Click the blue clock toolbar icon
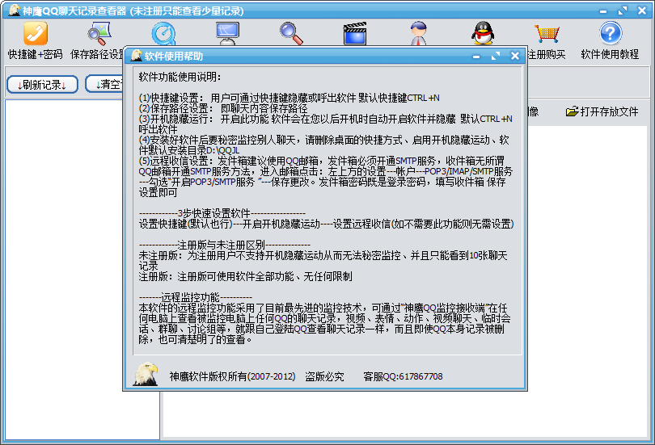 click(x=163, y=33)
